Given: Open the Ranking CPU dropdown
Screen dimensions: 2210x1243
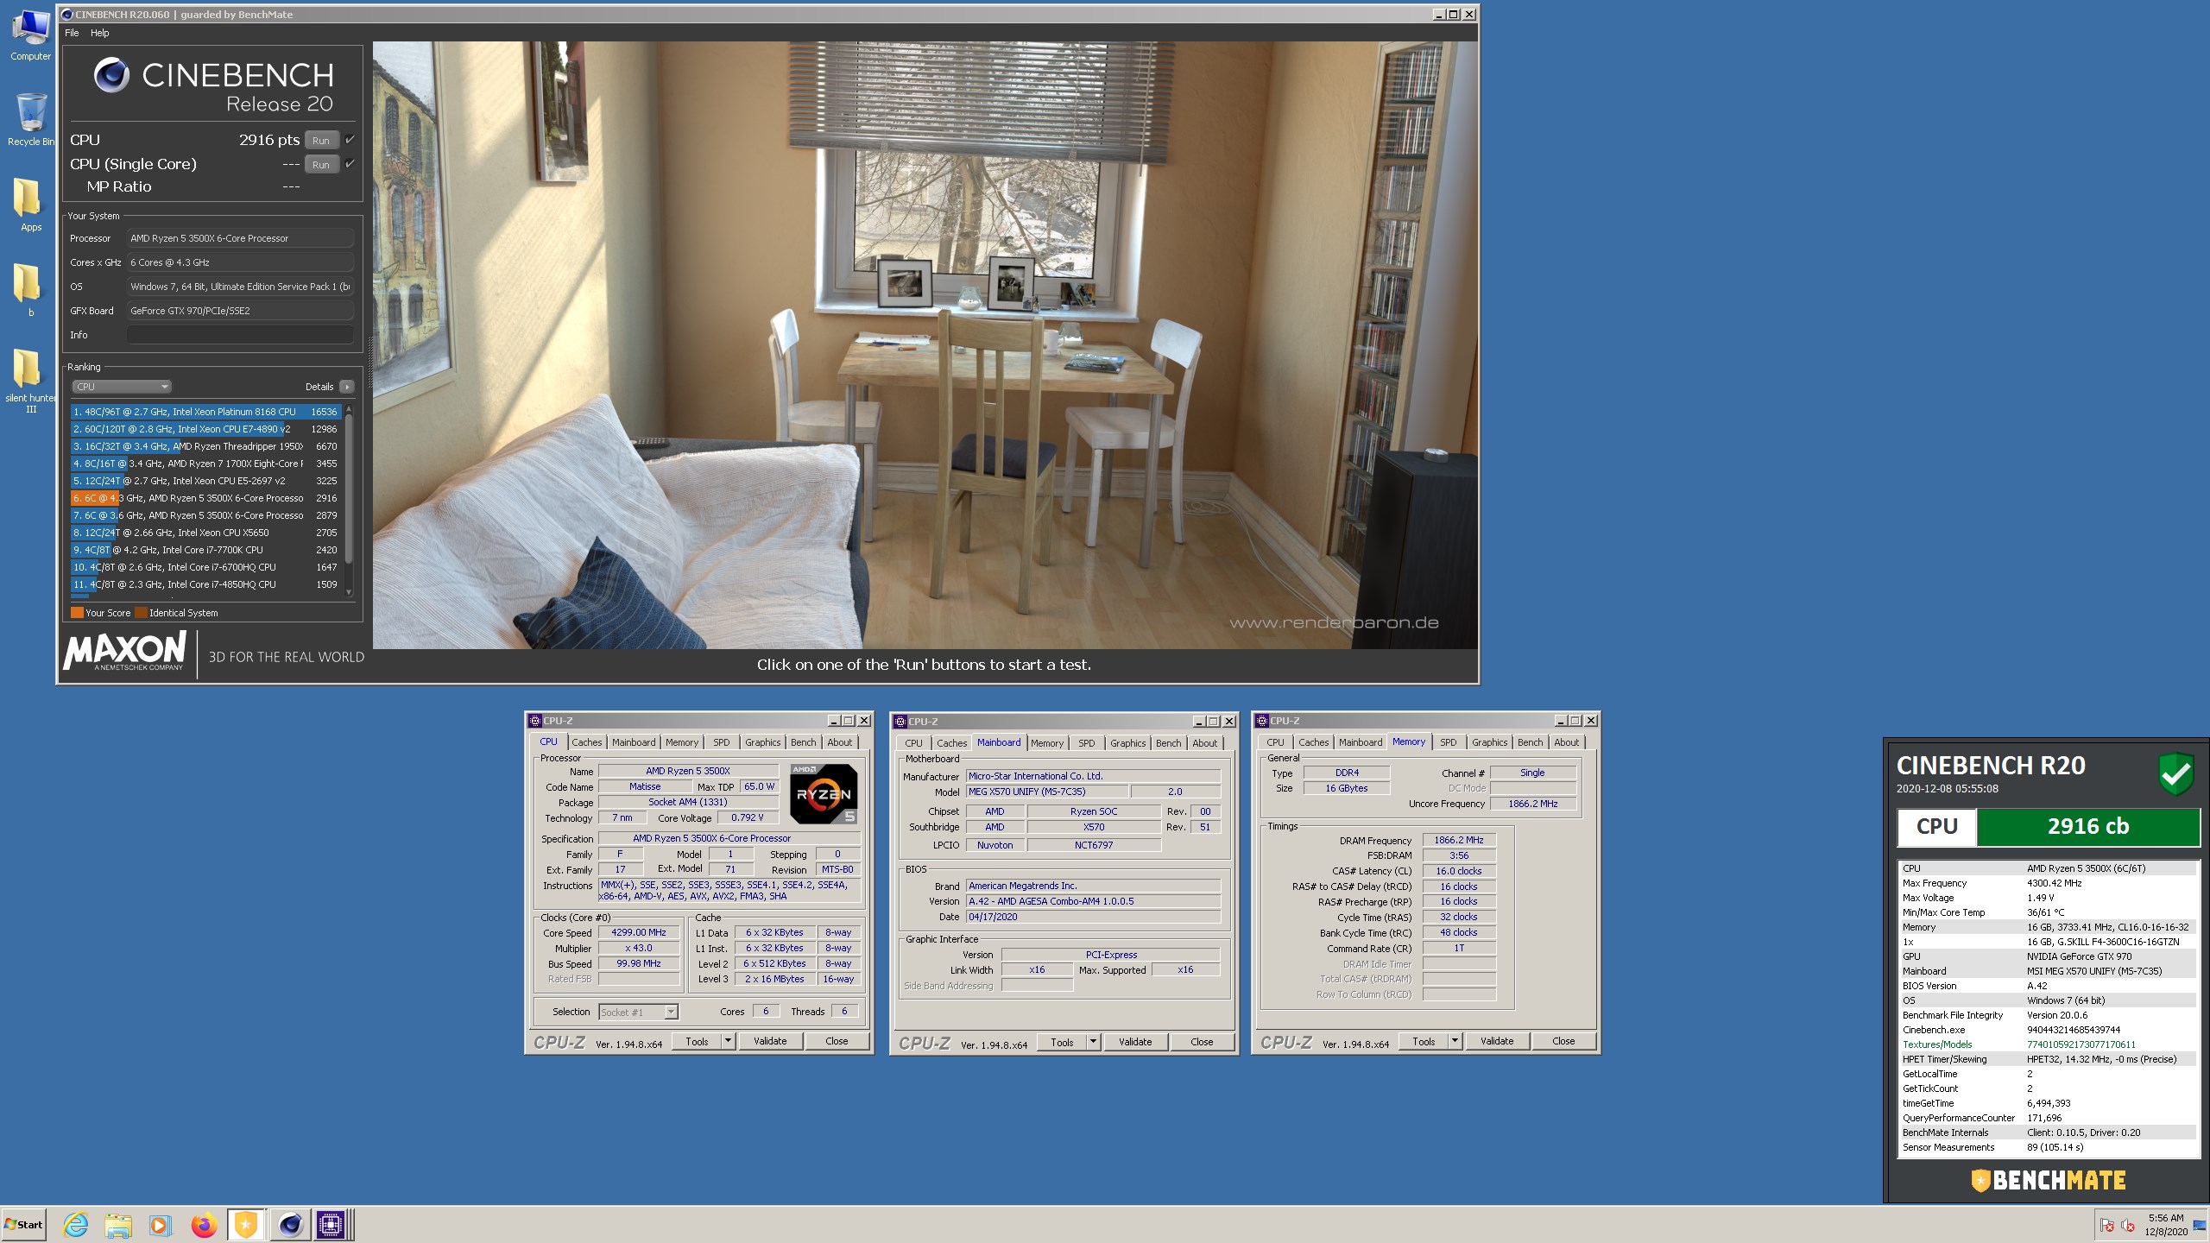Looking at the screenshot, I should tap(121, 387).
